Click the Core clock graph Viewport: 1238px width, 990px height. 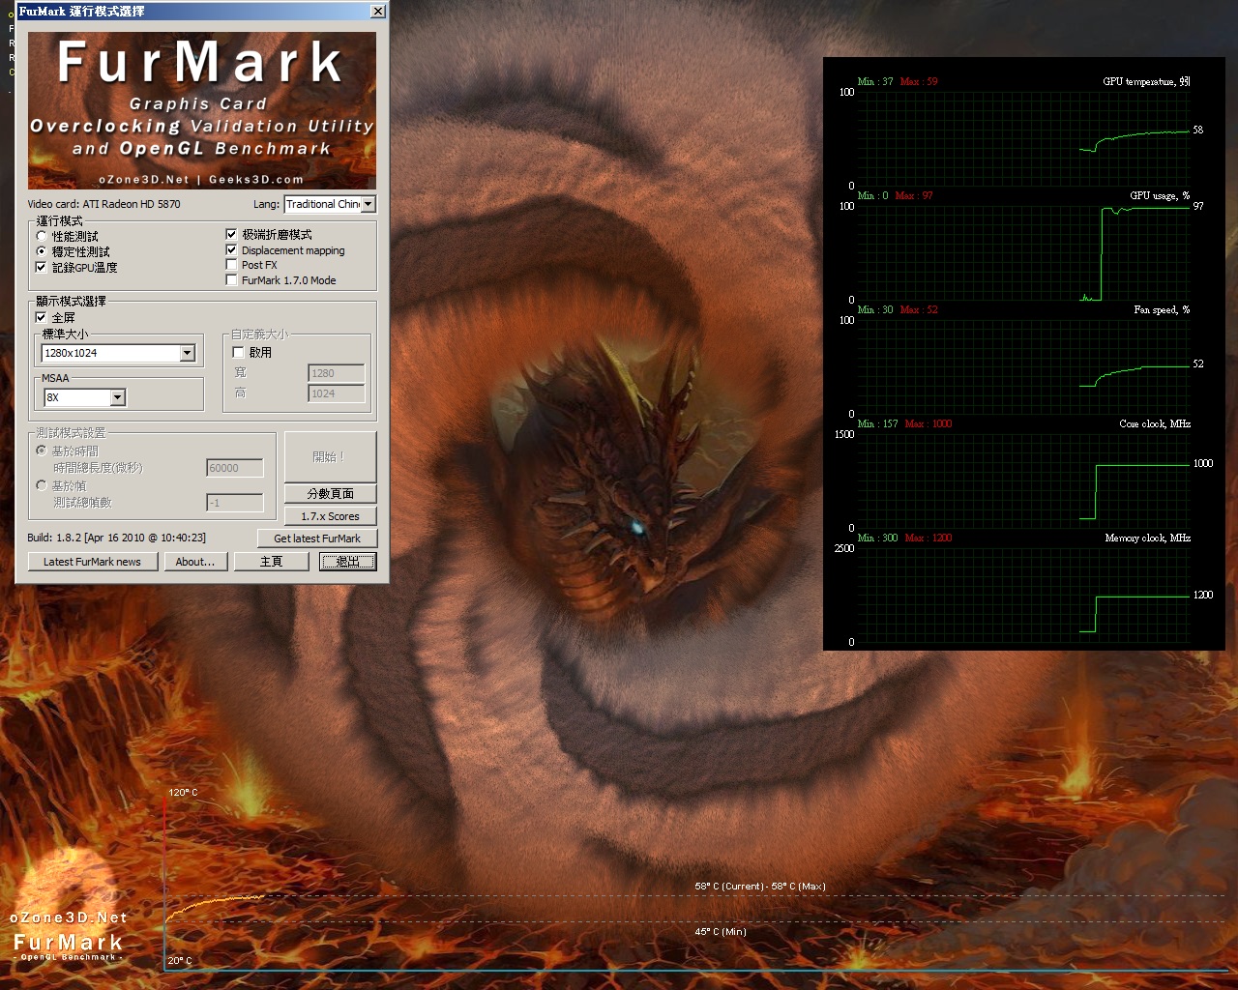[x=1023, y=480]
